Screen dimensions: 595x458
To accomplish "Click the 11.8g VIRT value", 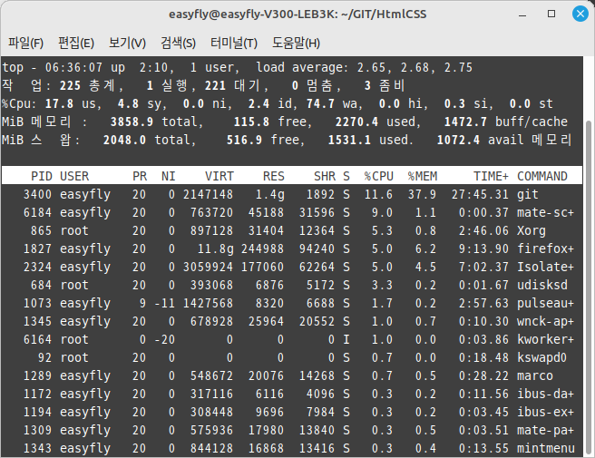I will (x=216, y=248).
